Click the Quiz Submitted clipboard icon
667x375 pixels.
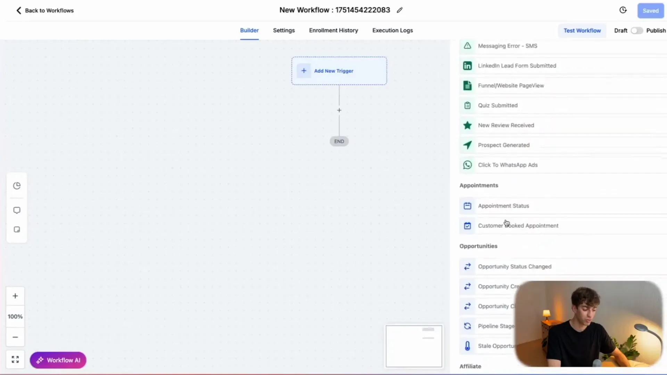pos(468,106)
